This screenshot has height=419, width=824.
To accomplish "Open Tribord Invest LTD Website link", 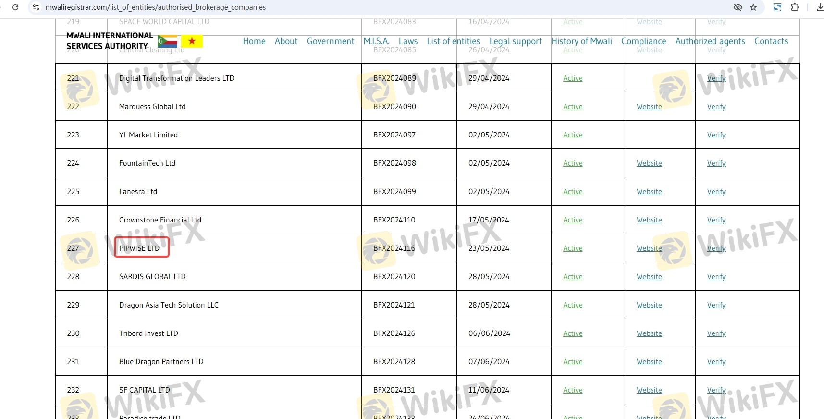I will 649,333.
